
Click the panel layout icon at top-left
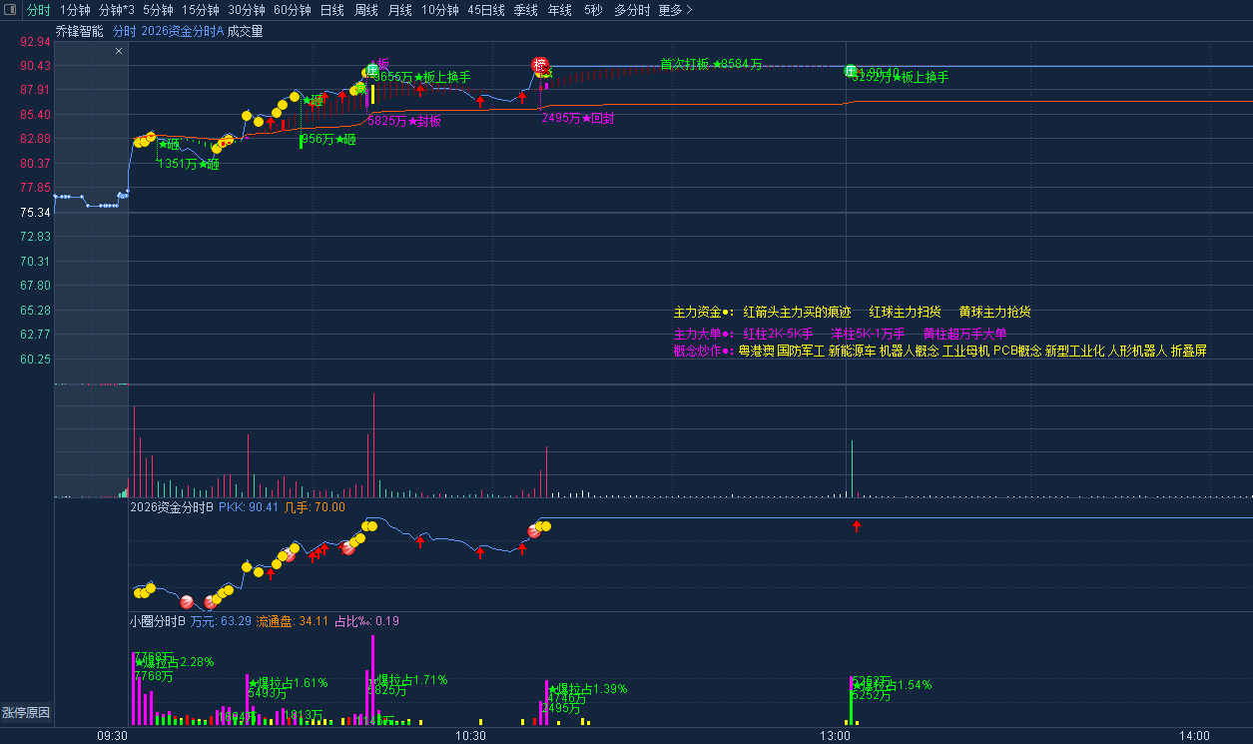coord(11,10)
